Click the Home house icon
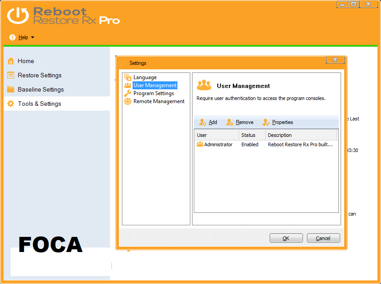 [11, 61]
